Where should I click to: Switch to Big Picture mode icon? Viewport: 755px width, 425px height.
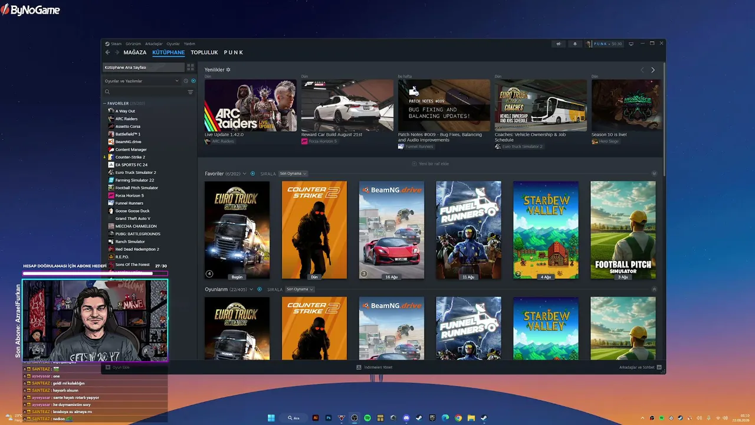(x=631, y=44)
